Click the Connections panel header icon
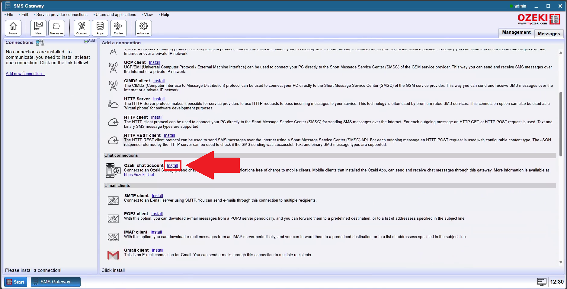Viewport: 567px width, 289px height. click(x=40, y=42)
